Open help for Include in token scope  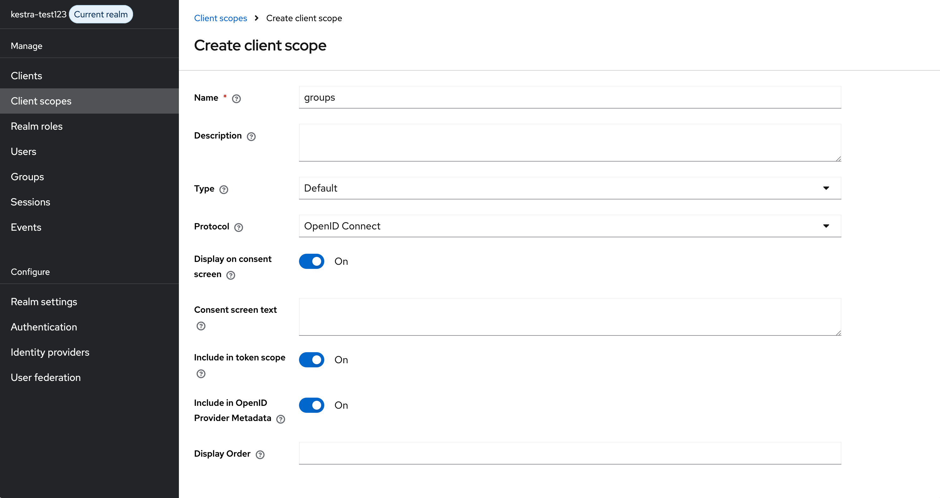[x=201, y=373]
